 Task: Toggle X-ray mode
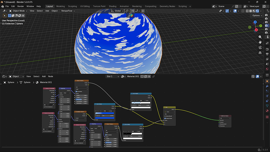[243, 11]
